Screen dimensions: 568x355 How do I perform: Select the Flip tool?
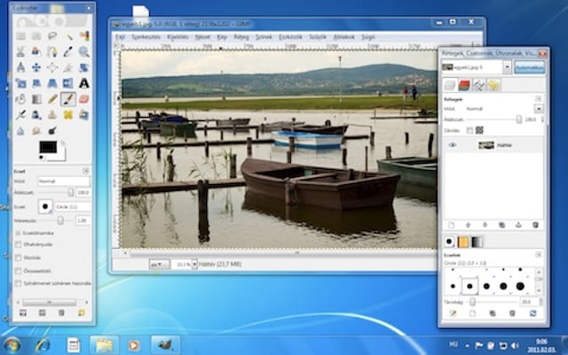click(68, 83)
